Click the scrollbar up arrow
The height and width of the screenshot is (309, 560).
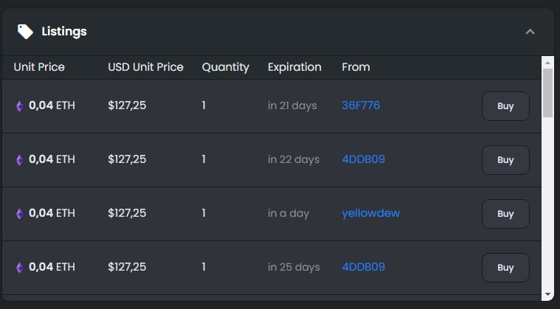pyautogui.click(x=547, y=63)
